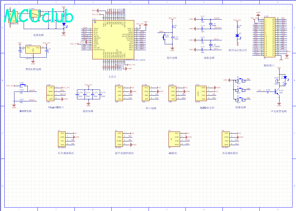
Task: Click the B_R2 1K base resistor
Action: coord(268,91)
